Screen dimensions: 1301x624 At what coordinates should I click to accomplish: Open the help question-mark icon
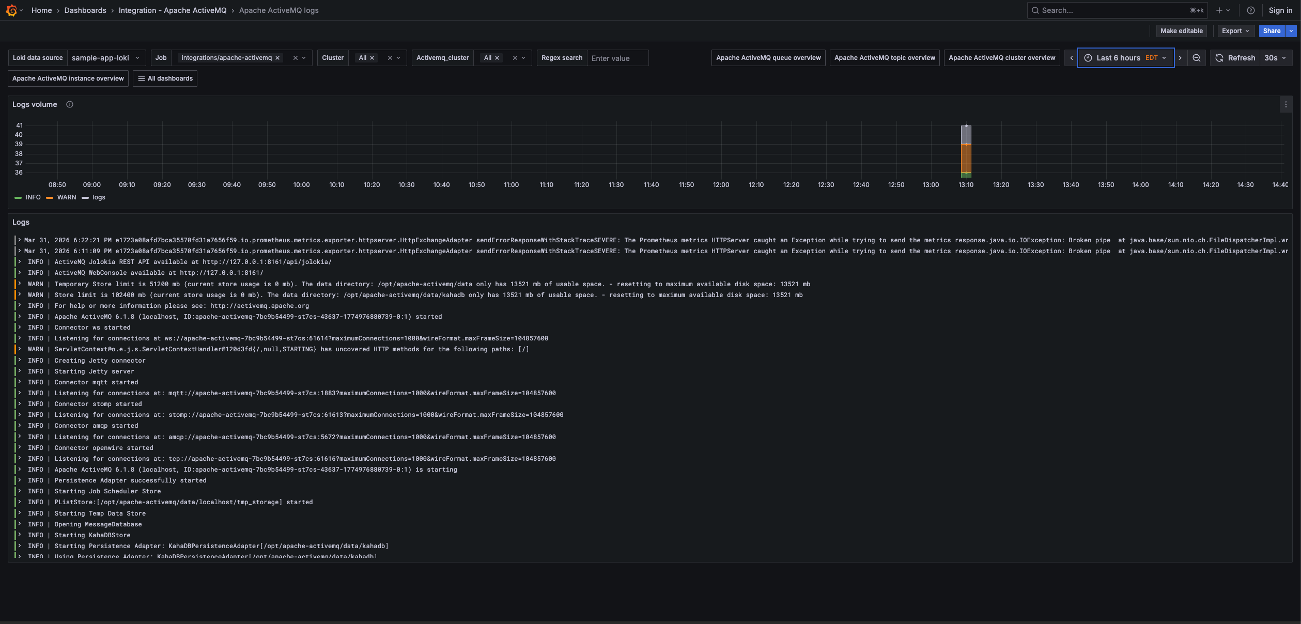(x=1251, y=10)
